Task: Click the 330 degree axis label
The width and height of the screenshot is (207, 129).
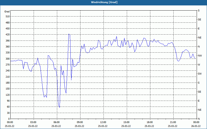Action: click(8, 53)
